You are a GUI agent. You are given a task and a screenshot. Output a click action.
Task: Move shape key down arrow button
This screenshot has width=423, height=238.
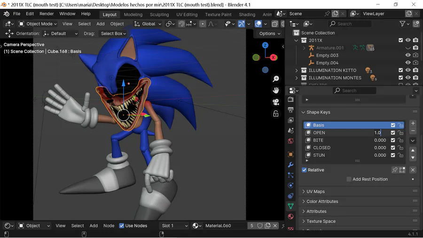tap(413, 158)
